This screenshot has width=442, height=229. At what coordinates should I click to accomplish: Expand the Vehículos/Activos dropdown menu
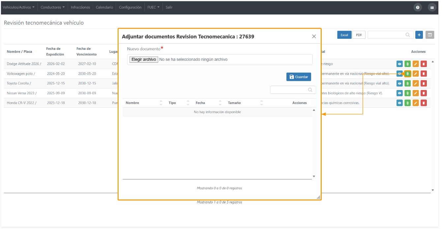[x=18, y=7]
